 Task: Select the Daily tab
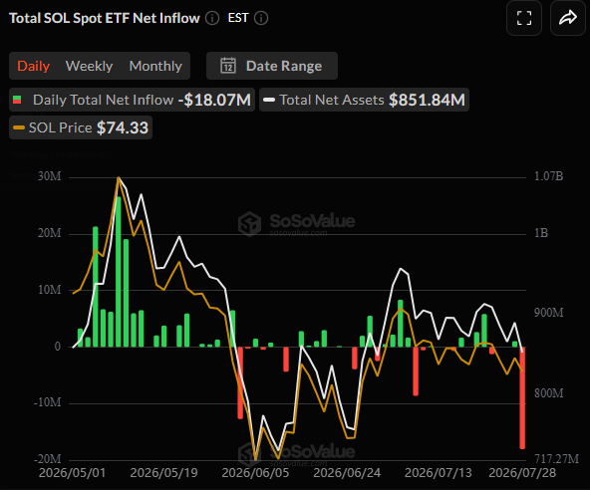click(x=34, y=66)
